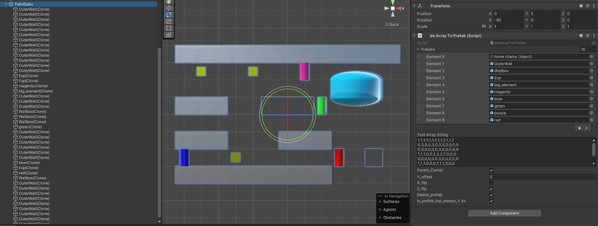
Task: Click the Add Component button
Action: (504, 213)
